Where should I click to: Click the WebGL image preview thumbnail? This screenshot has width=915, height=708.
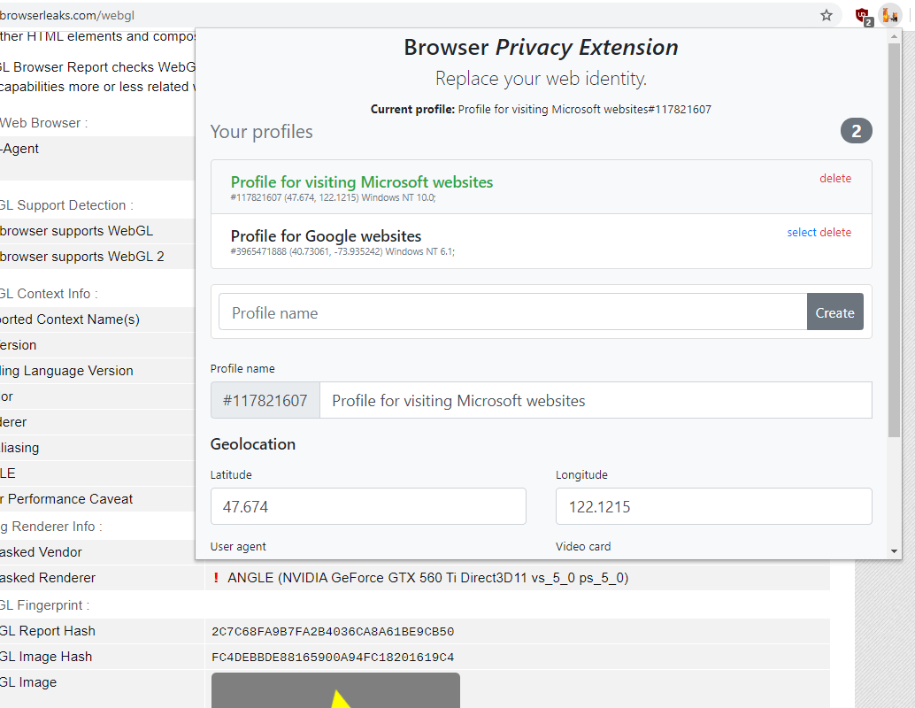point(335,690)
